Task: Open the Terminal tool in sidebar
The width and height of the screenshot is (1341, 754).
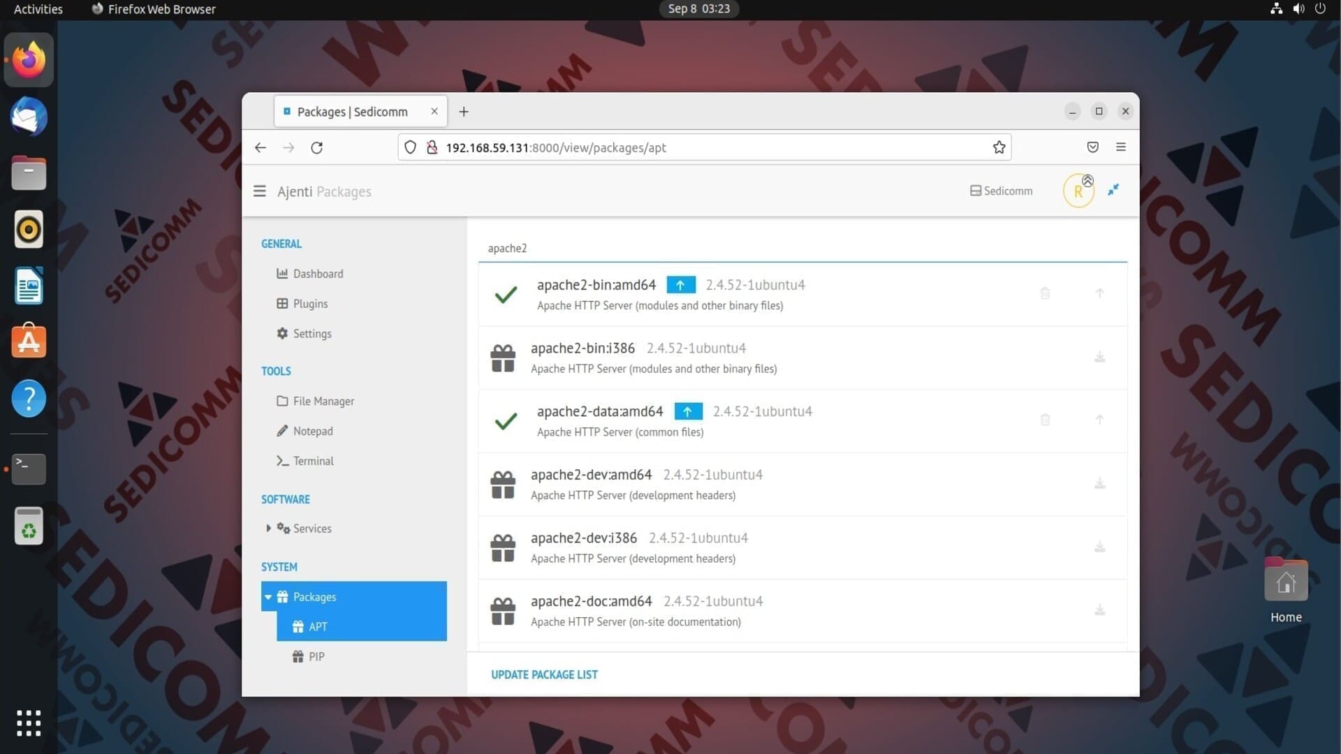Action: click(x=313, y=461)
